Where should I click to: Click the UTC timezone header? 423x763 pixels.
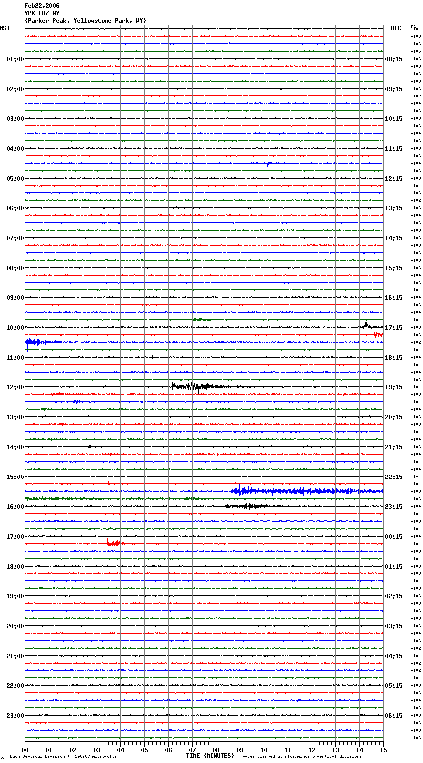(x=396, y=28)
